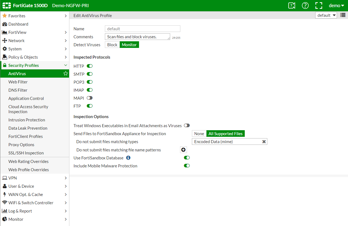Remove the Encoded Data (mime) entry
The width and height of the screenshot is (348, 226).
pos(264,141)
